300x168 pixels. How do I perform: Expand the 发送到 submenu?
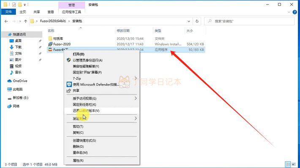pos(136,119)
